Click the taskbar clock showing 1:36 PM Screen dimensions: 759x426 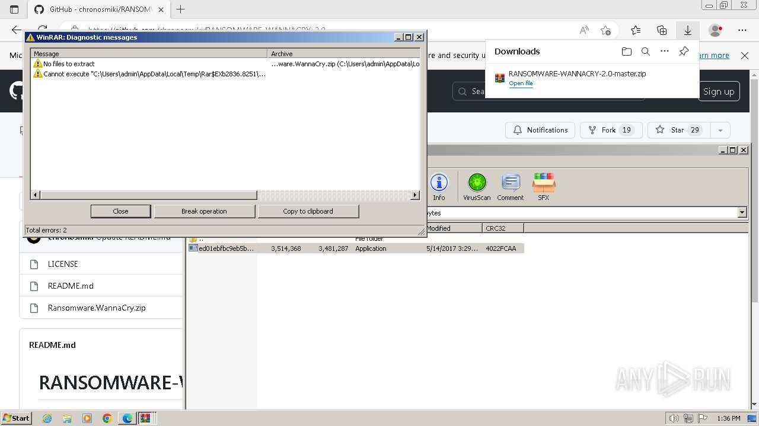728,418
